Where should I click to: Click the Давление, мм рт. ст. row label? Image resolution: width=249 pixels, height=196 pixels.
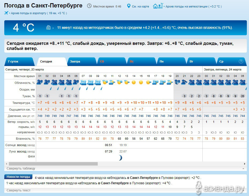click(x=21, y=116)
